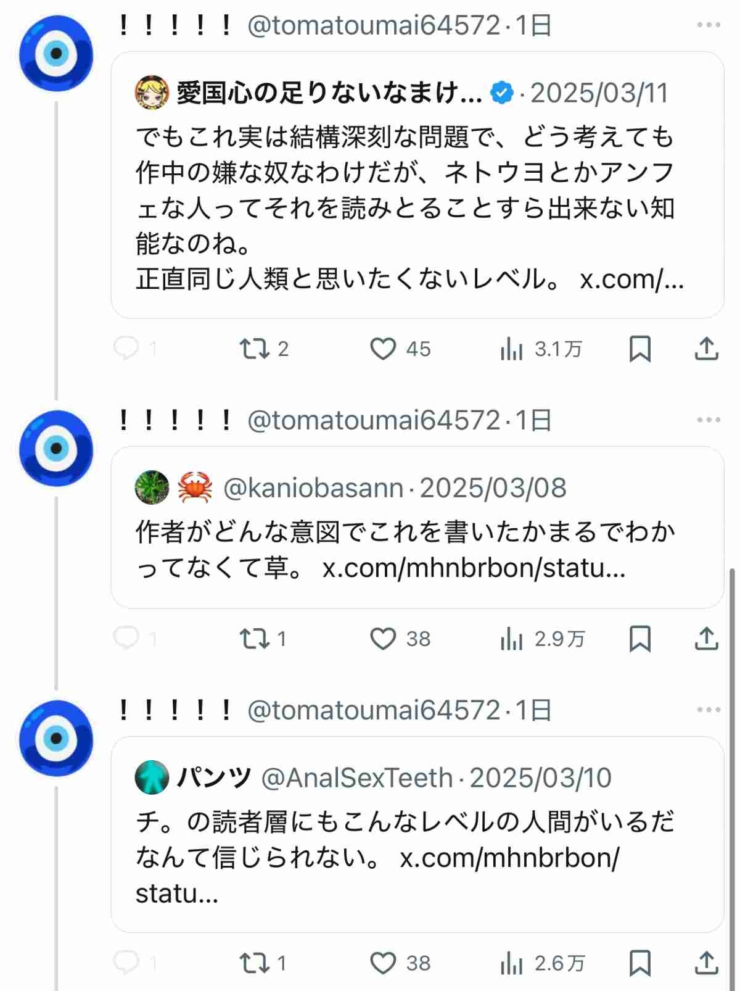
Task: Open profile avatar of first post
Action: [x=56, y=54]
